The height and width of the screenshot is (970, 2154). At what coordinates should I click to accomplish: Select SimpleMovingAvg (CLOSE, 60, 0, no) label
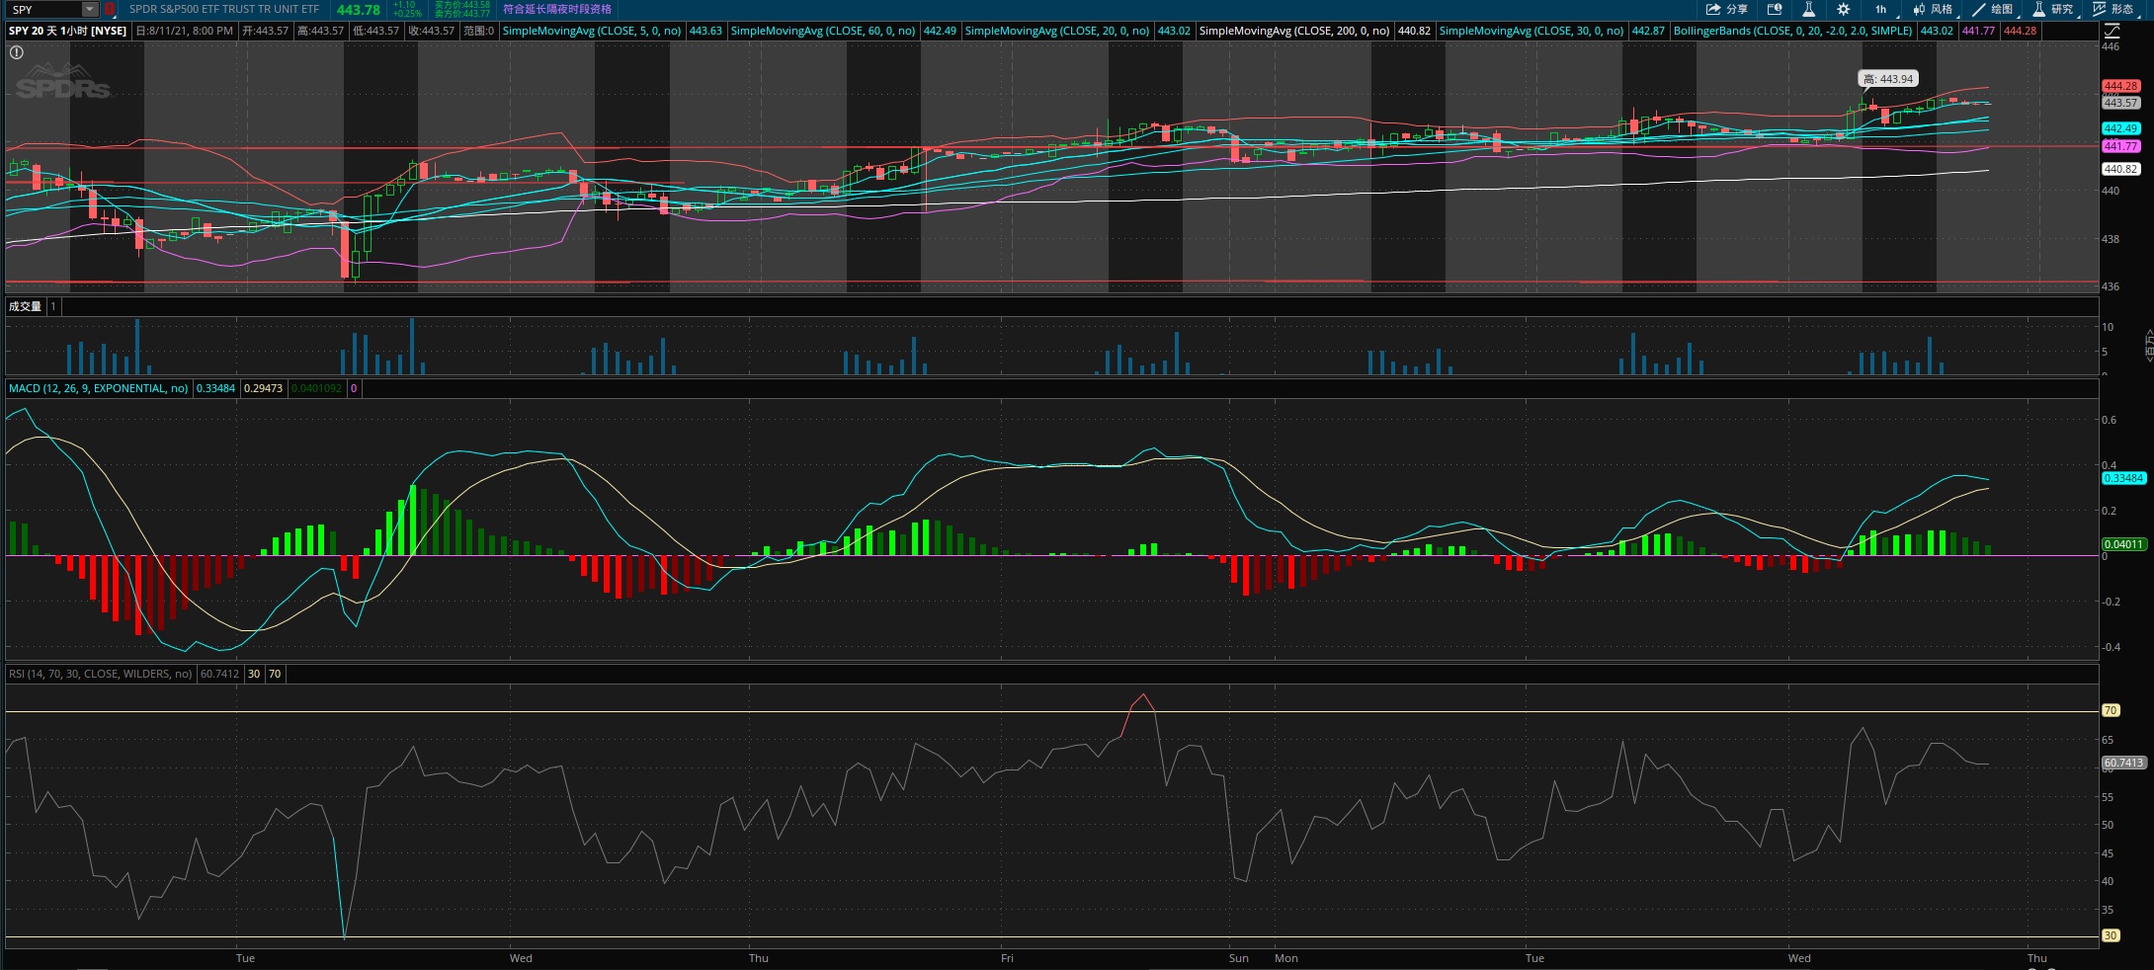[823, 31]
